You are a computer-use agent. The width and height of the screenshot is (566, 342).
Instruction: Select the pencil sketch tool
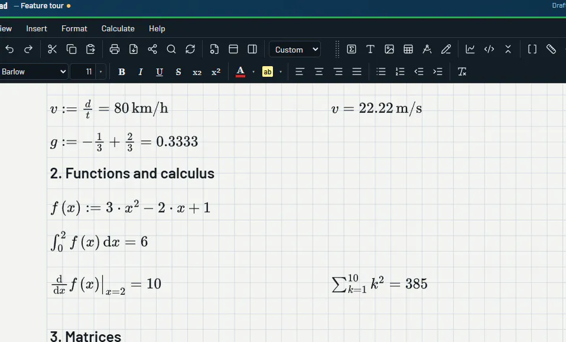446,50
